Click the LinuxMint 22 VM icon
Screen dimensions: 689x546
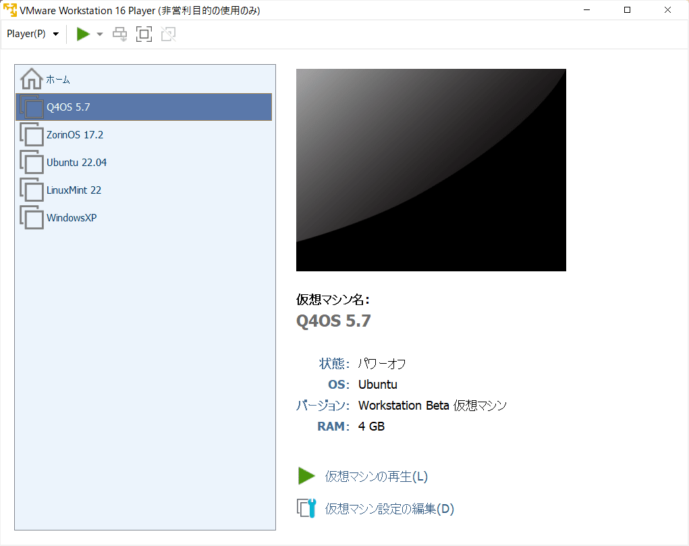pyautogui.click(x=32, y=190)
